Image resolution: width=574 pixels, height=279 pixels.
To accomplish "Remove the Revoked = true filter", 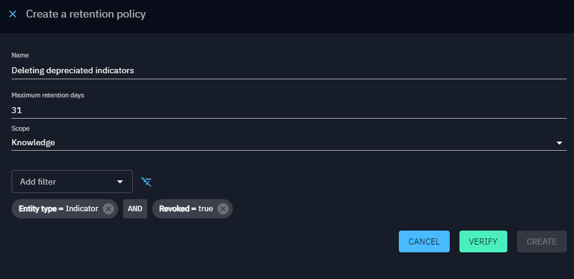I will 223,209.
